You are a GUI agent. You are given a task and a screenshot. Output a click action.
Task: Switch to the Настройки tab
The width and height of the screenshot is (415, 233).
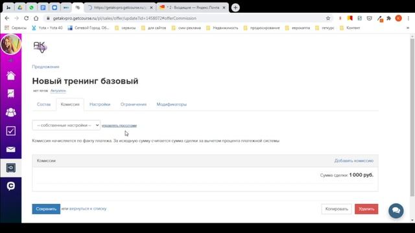coord(100,104)
